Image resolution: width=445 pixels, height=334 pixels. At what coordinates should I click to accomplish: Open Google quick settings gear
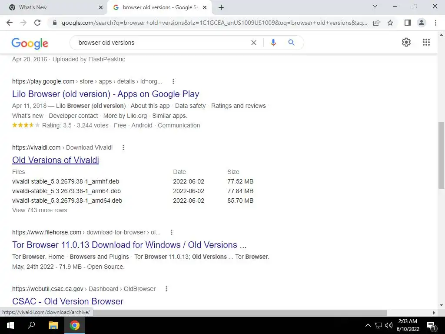pyautogui.click(x=406, y=42)
